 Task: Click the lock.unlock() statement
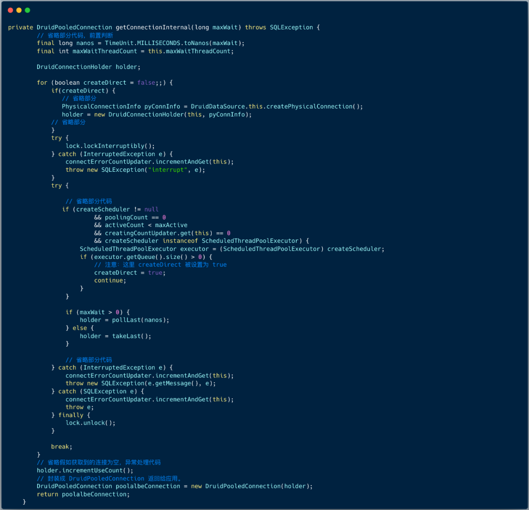click(91, 423)
